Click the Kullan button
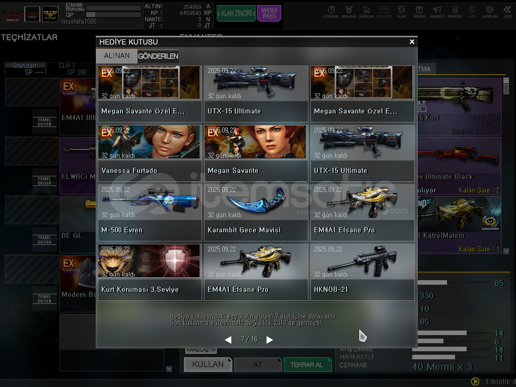The width and height of the screenshot is (516, 387). (208, 365)
